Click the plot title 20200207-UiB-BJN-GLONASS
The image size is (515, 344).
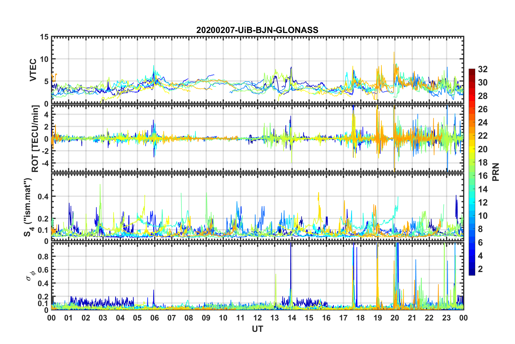click(x=257, y=30)
